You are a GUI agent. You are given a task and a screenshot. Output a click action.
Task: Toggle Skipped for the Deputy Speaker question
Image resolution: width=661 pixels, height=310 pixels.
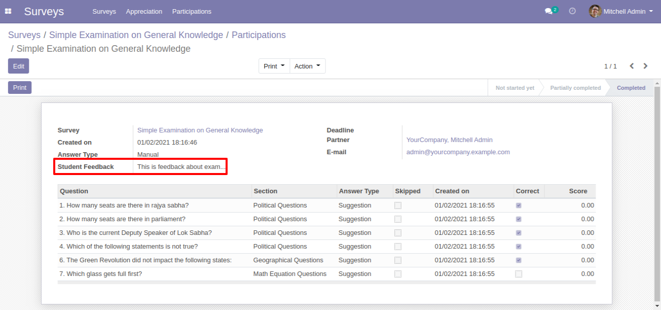point(398,233)
